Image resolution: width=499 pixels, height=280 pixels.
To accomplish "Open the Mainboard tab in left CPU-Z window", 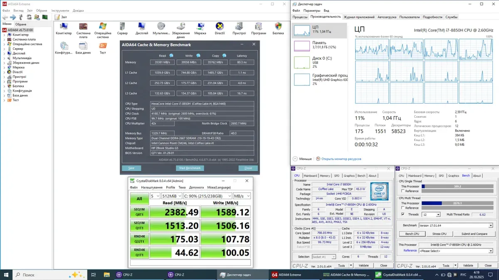I will click(x=310, y=176).
